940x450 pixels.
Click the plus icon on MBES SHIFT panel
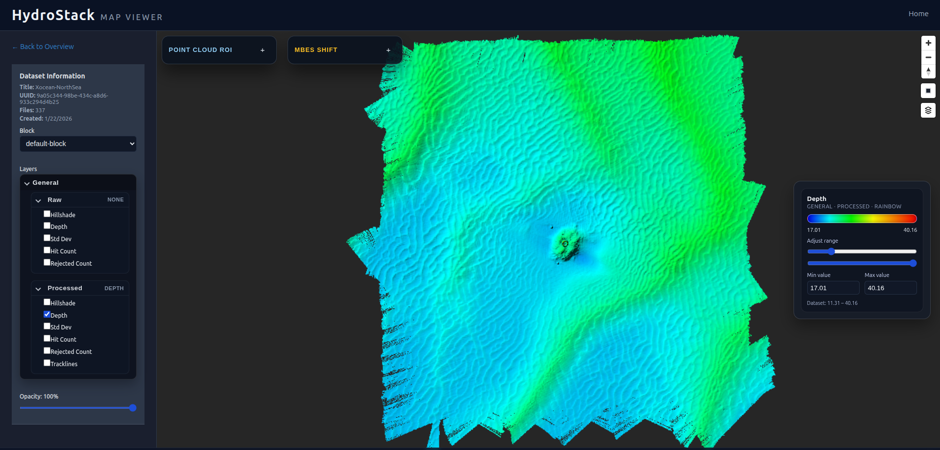tap(388, 50)
